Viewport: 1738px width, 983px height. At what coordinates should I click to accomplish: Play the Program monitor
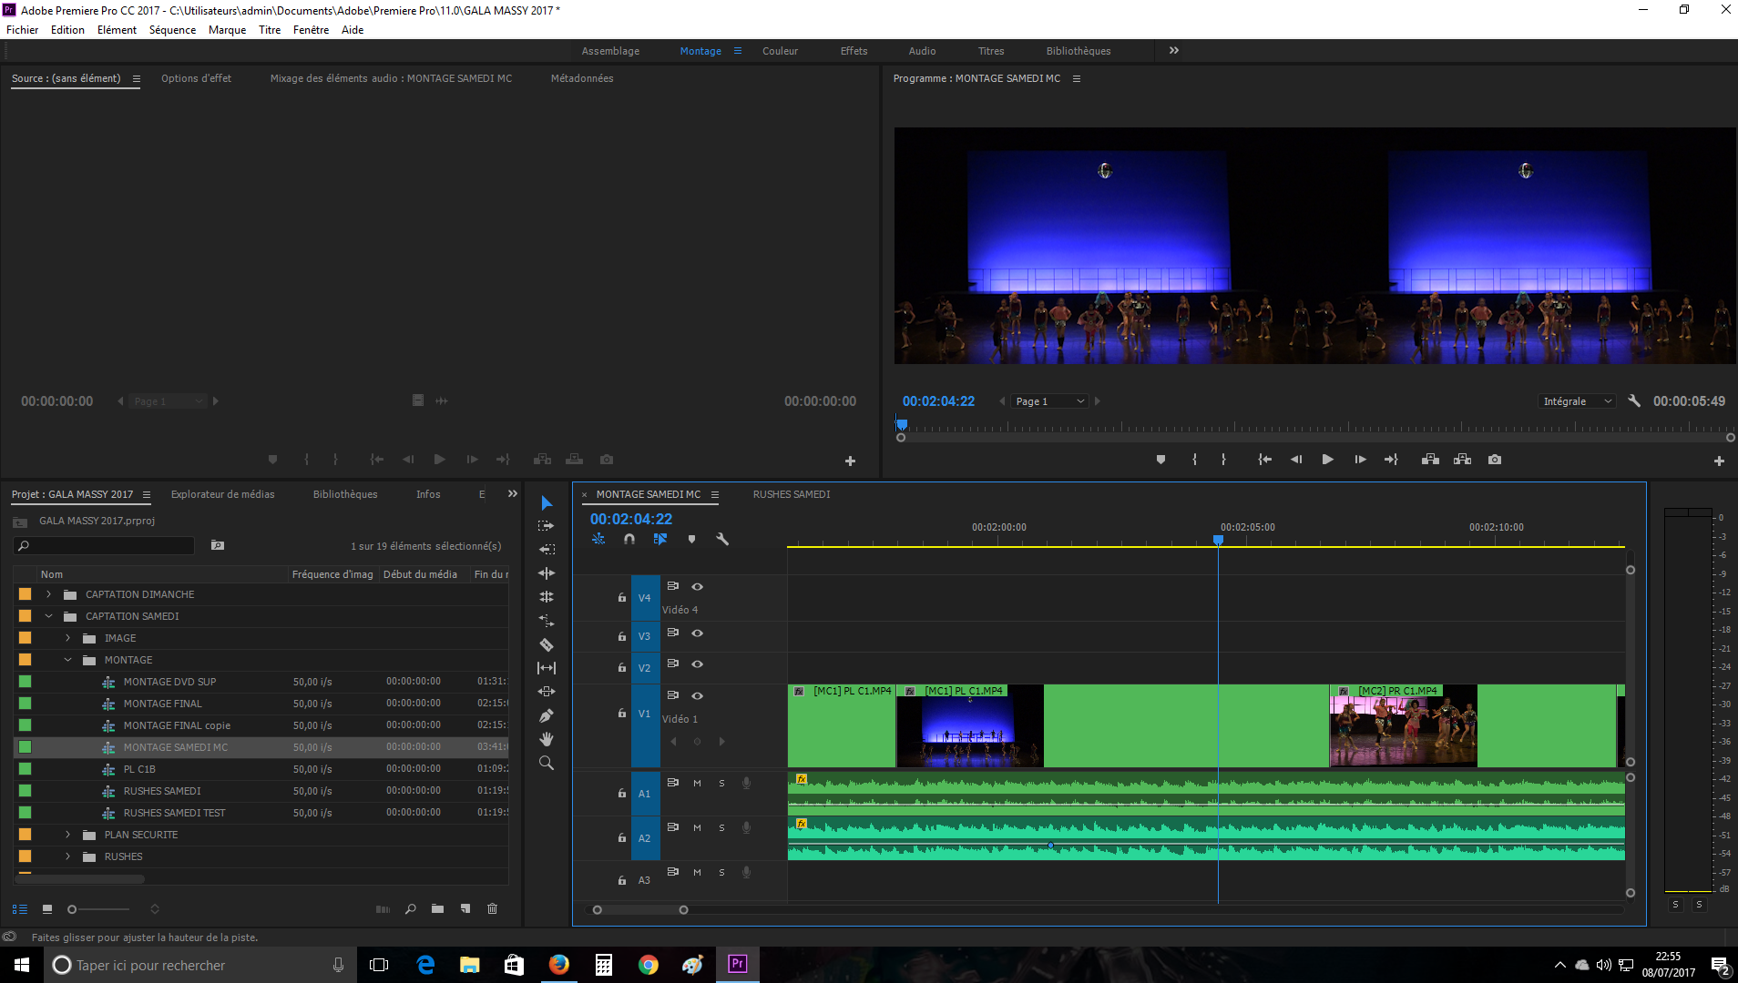[x=1327, y=460]
